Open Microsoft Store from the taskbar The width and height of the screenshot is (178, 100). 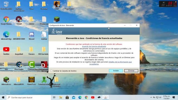(67, 97)
